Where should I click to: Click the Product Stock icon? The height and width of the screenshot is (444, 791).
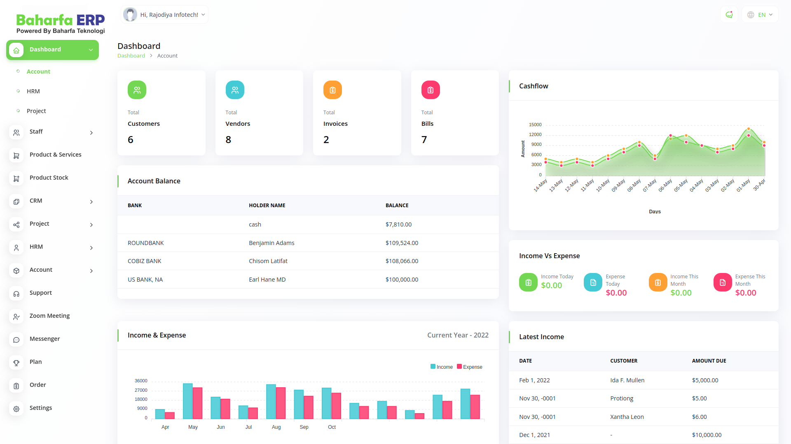pyautogui.click(x=16, y=178)
